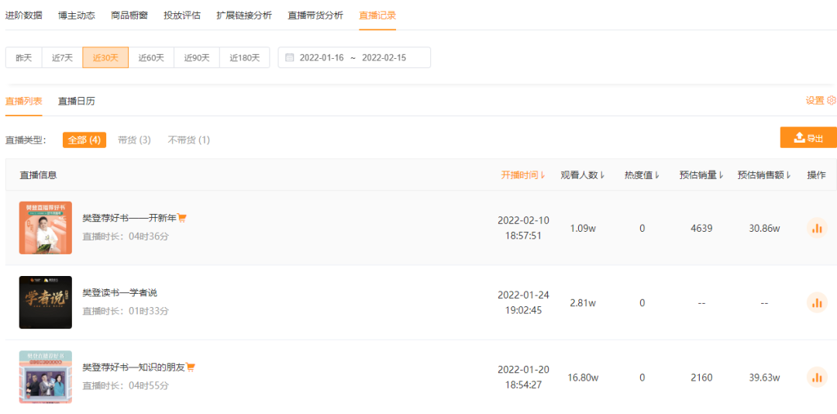Click the settings gear icon next to 设置

[831, 101]
